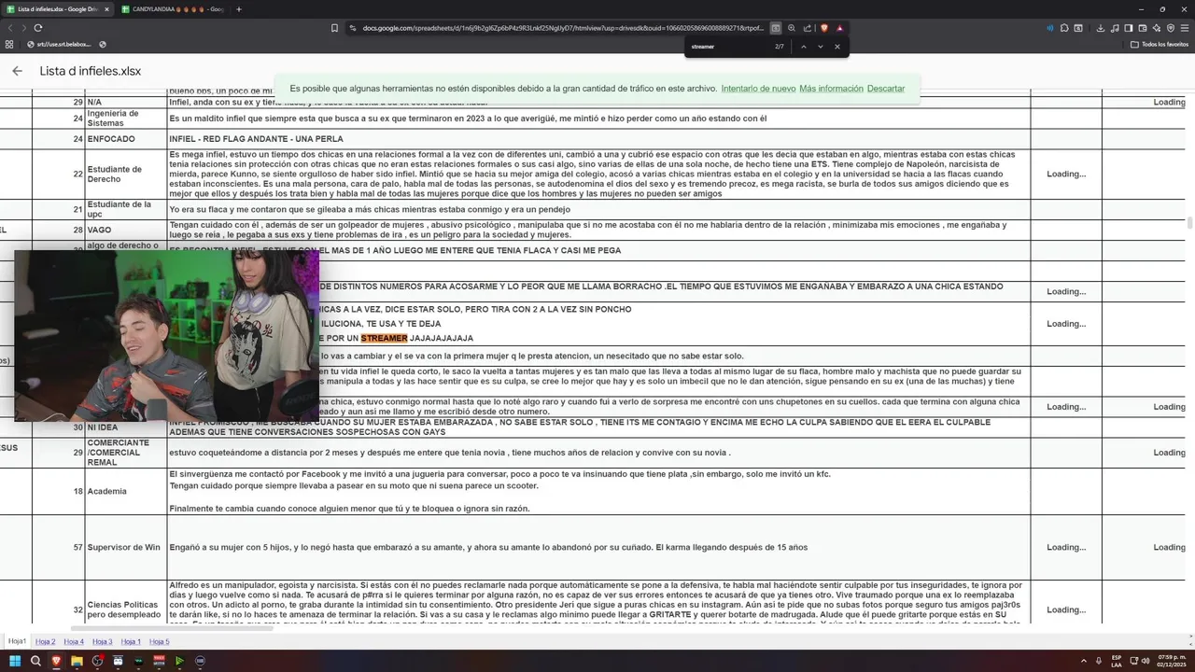Click the Academia cell
Viewport: 1195px width, 672px height.
(x=125, y=491)
